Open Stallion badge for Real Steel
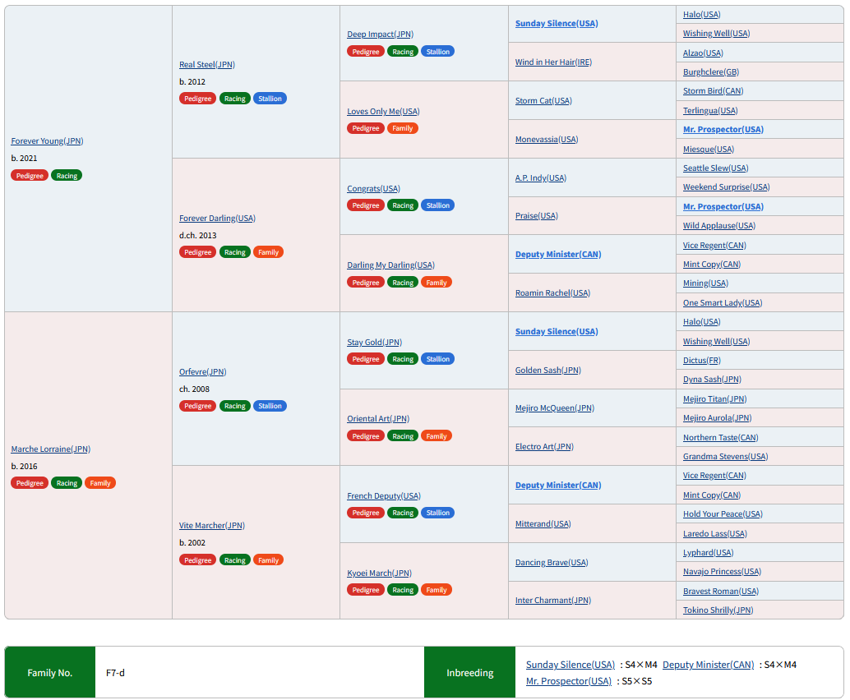 click(x=270, y=99)
